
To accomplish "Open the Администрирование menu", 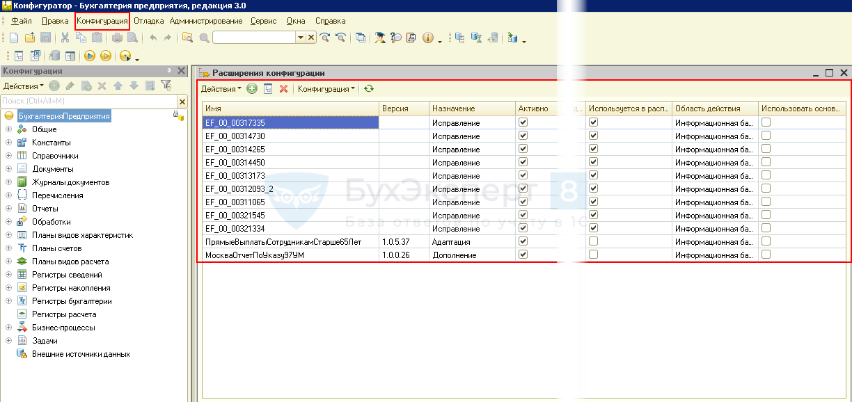I will coord(205,21).
